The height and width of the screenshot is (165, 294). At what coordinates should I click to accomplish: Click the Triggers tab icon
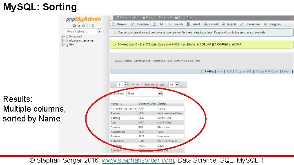265,24
